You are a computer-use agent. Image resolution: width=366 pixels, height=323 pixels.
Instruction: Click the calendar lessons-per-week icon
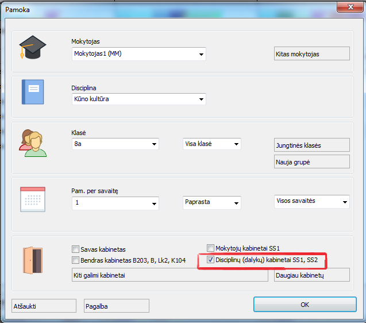point(32,199)
